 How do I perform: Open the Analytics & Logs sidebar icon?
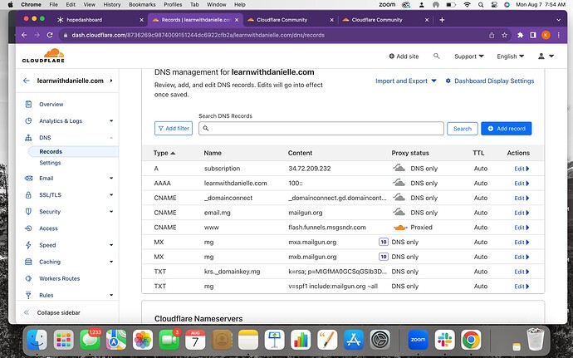point(28,120)
